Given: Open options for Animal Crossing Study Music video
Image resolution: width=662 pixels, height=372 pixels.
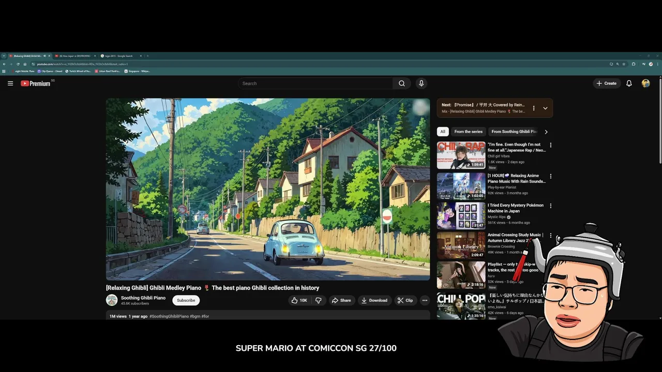Looking at the screenshot, I should [550, 235].
